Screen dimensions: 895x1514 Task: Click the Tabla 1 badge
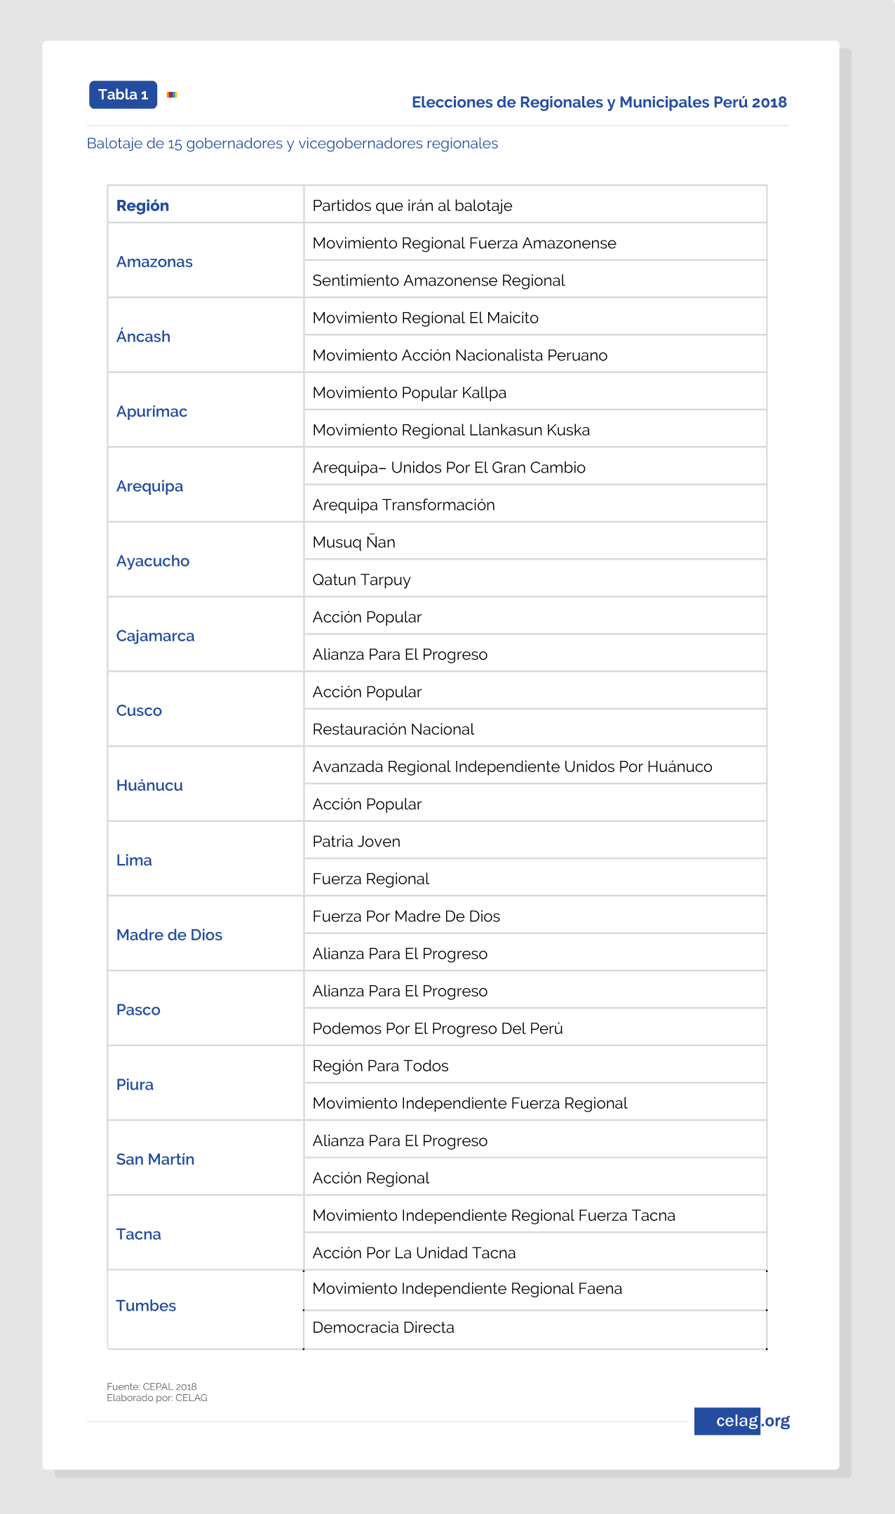coord(123,95)
